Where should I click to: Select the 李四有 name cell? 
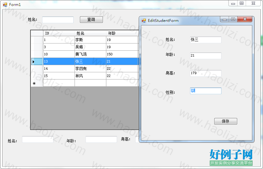90,69
